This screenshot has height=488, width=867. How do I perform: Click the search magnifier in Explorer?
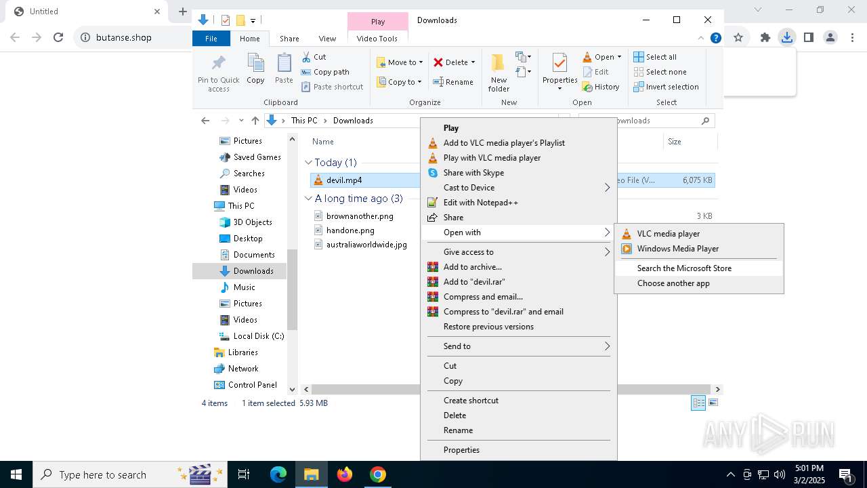(x=705, y=121)
